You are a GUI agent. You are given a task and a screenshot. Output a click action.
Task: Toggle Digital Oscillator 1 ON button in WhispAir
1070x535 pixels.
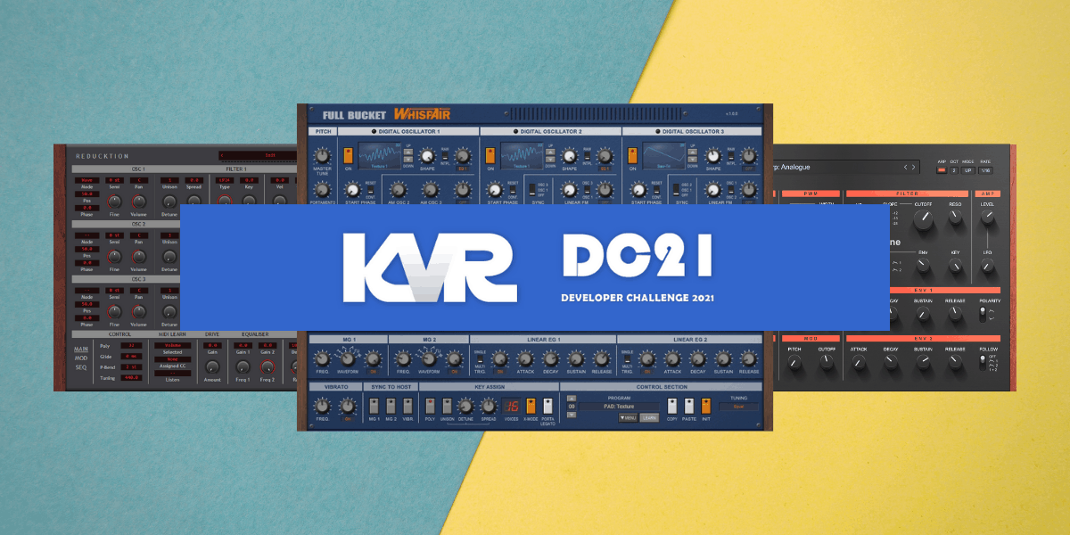click(349, 155)
